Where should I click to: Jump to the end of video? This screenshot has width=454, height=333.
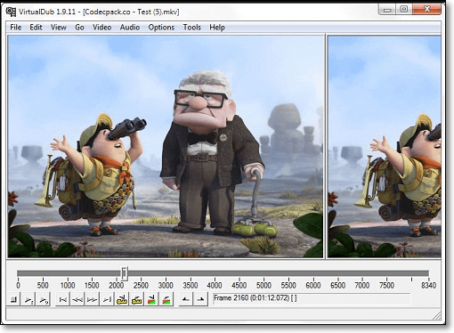tap(107, 299)
